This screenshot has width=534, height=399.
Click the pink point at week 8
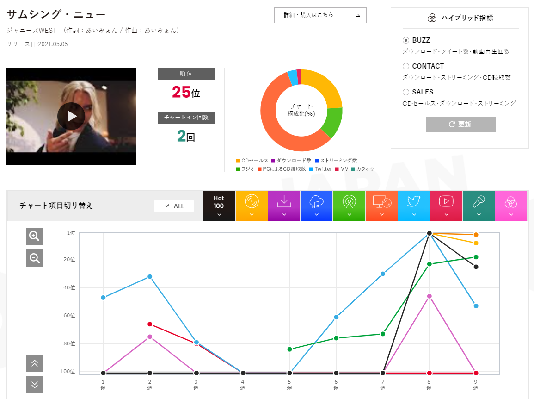430,296
